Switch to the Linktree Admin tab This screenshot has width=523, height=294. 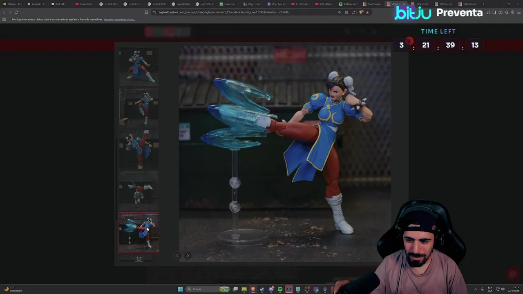[349, 4]
